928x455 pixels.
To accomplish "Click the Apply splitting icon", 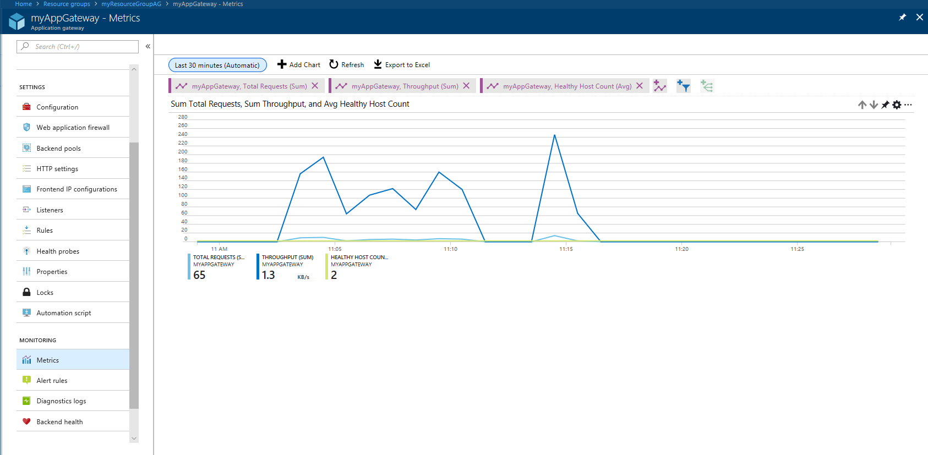I will [x=707, y=86].
